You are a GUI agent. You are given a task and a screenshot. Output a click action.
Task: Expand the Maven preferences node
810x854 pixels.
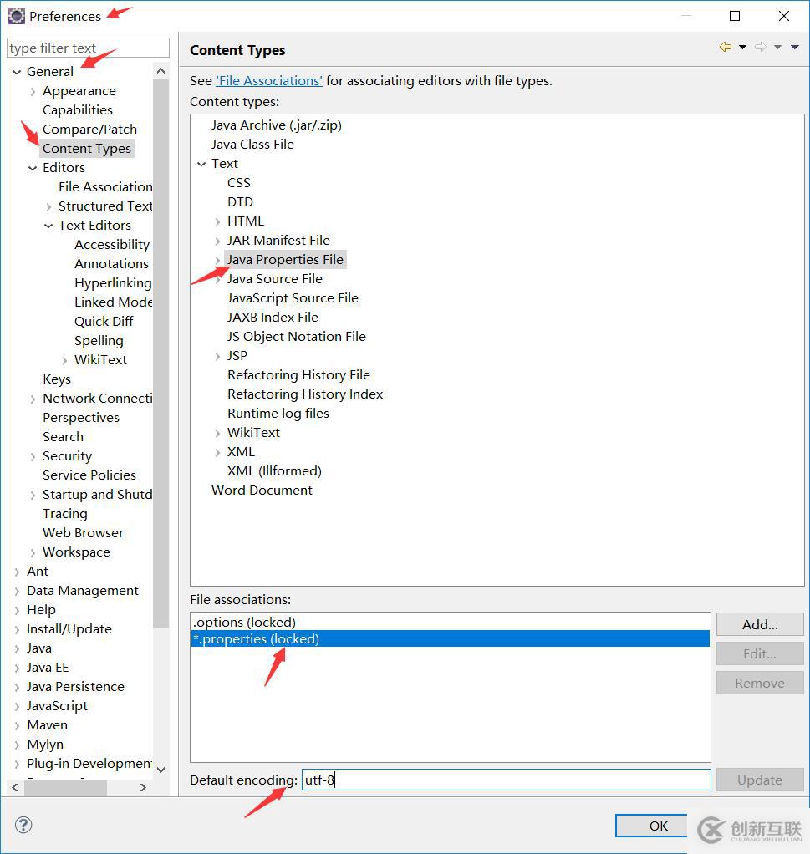17,726
